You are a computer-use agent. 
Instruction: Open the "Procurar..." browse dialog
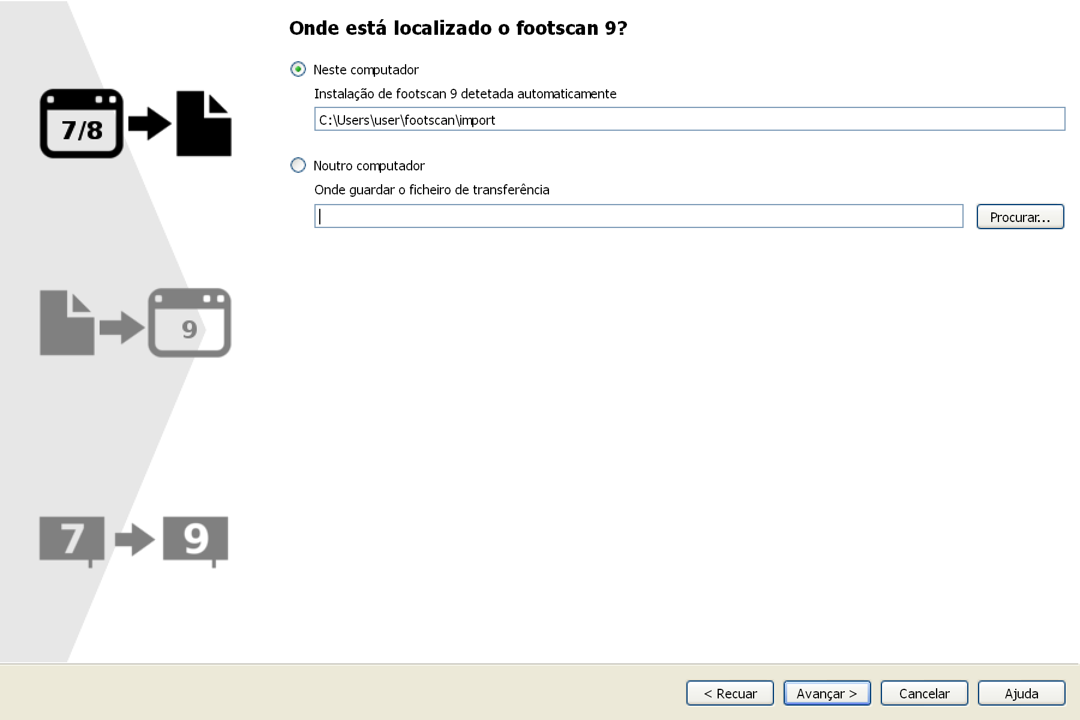point(1020,217)
